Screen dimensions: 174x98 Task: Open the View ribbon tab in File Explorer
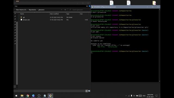(x=16, y=6)
